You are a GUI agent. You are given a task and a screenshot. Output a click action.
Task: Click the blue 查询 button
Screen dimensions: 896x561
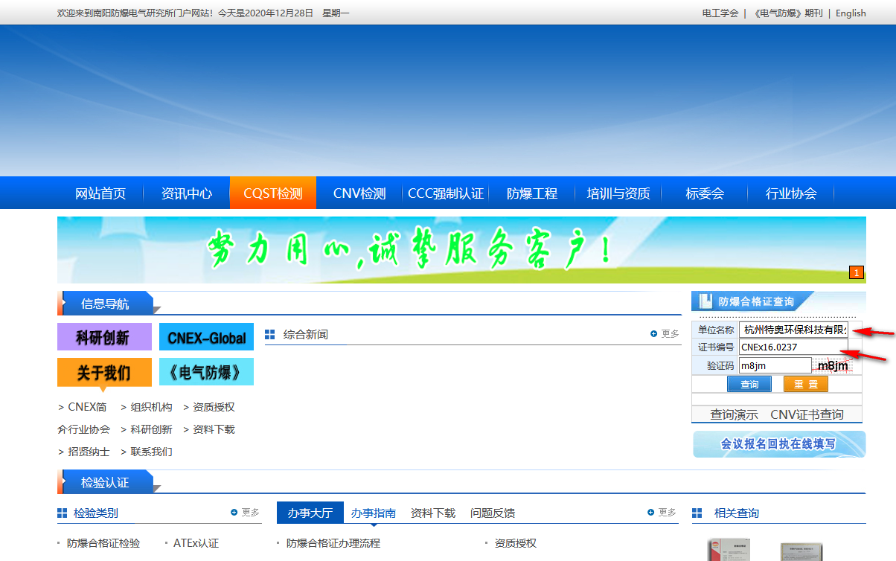[x=749, y=384]
